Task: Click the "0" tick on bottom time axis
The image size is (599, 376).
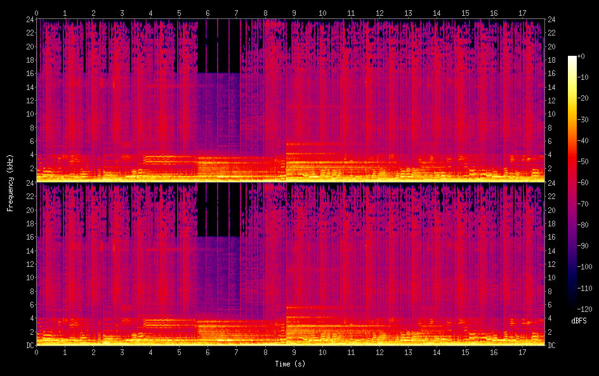Action: click(36, 351)
